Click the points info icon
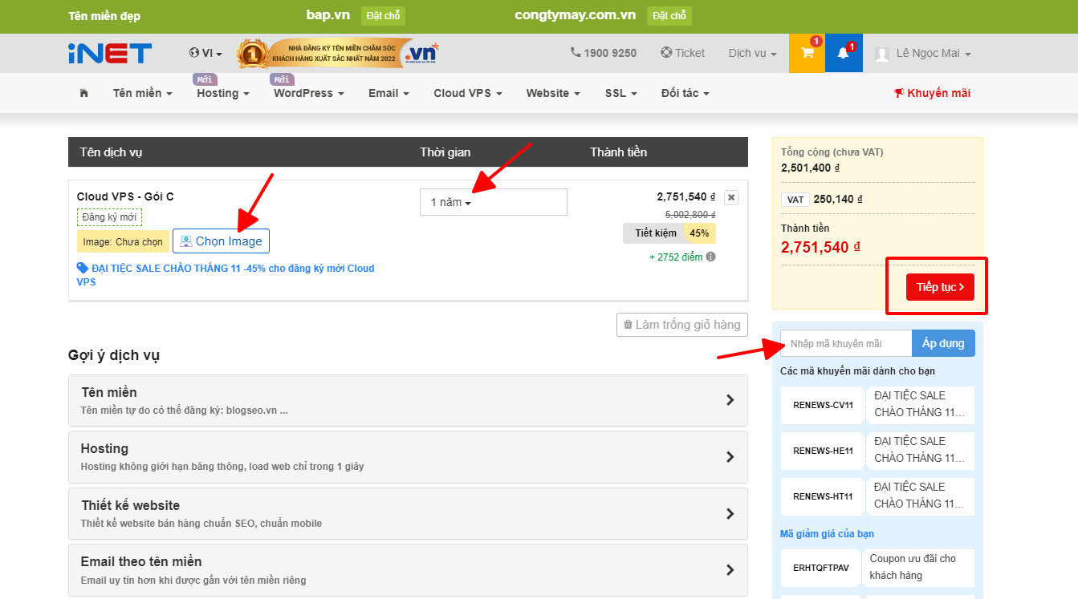Image resolution: width=1078 pixels, height=599 pixels. 710,257
